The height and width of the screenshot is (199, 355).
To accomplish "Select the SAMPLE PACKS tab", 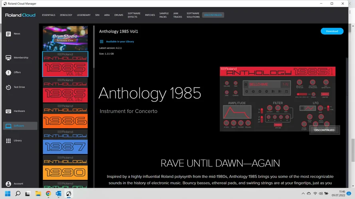I will (164, 15).
